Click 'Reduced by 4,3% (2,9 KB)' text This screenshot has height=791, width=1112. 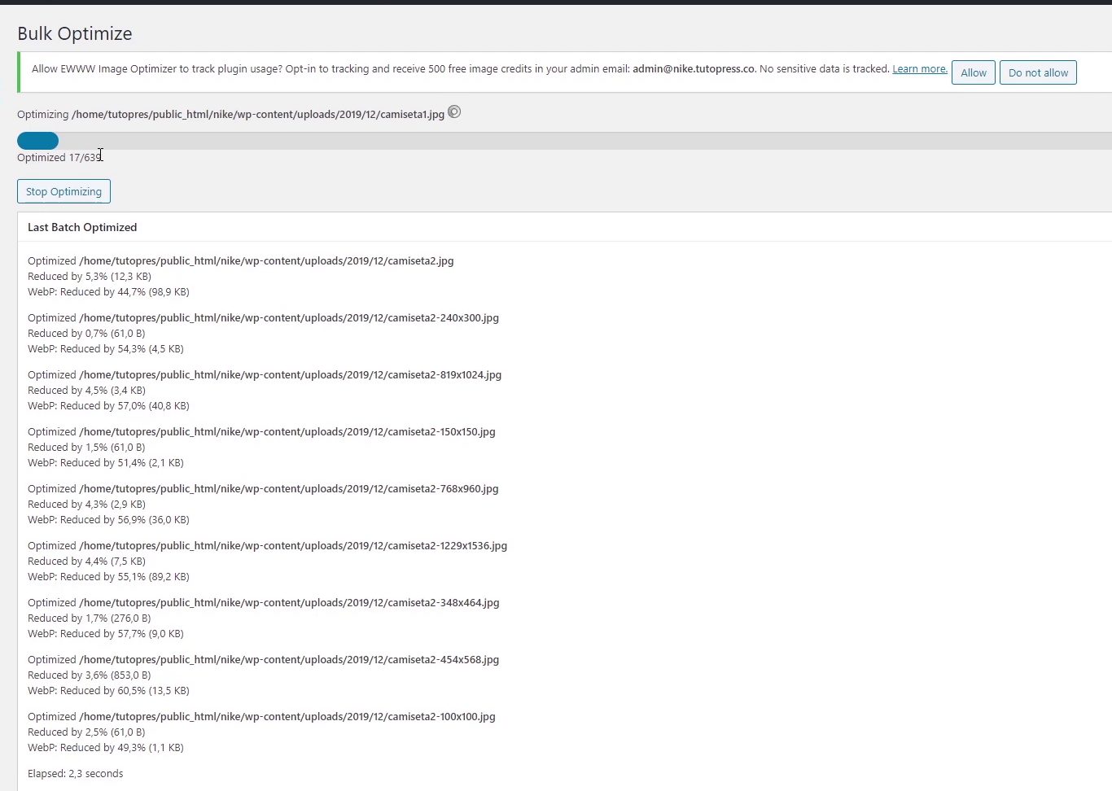tap(86, 505)
